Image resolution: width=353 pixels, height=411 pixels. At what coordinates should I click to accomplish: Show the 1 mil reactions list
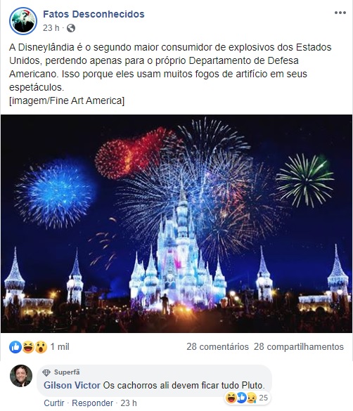pos(60,347)
